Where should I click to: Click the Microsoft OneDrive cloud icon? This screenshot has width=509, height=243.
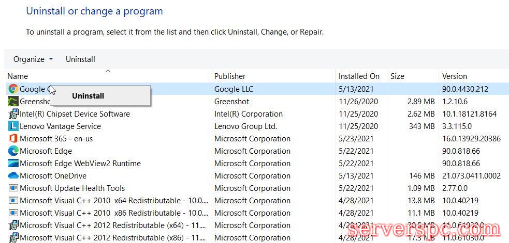click(13, 176)
